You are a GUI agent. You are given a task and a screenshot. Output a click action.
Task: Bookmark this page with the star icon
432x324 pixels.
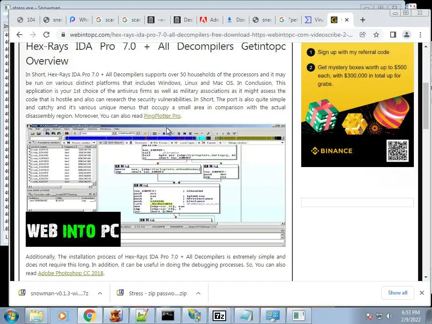pos(376,35)
